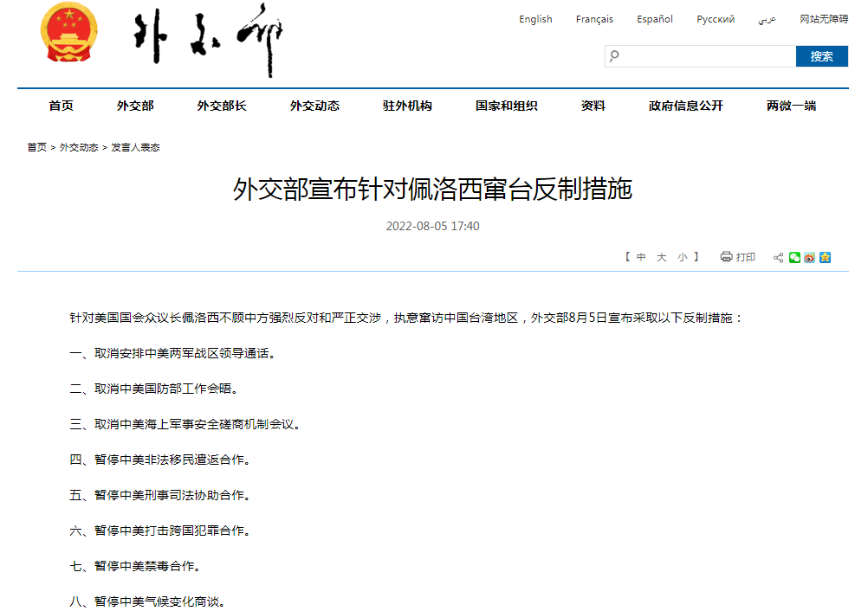
Task: Share the article to WeChat
Action: 794,257
